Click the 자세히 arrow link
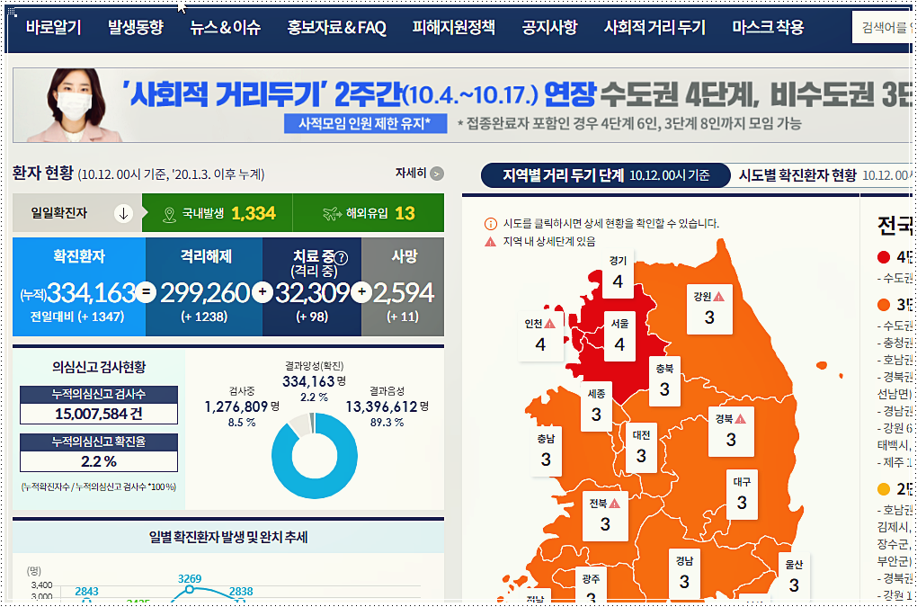917x607 pixels. (x=419, y=173)
